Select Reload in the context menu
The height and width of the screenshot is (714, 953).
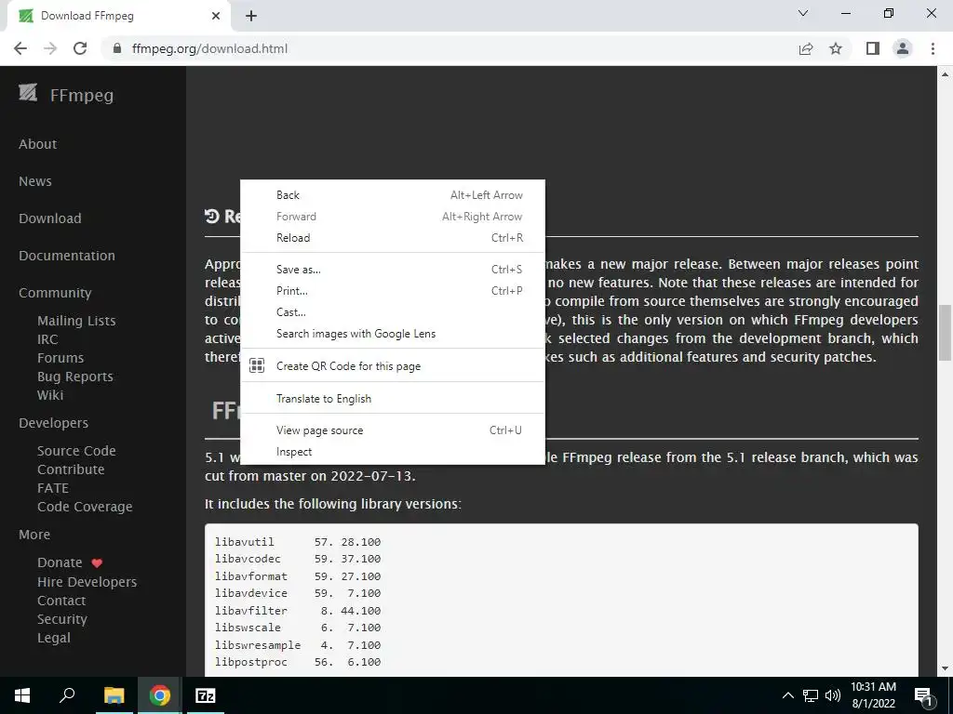point(393,237)
